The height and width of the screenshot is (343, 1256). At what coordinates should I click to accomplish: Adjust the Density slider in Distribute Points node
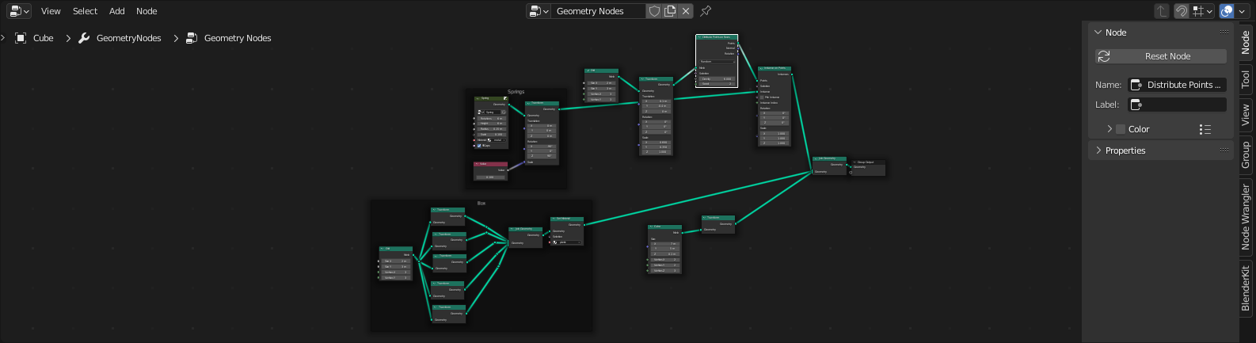tap(717, 79)
